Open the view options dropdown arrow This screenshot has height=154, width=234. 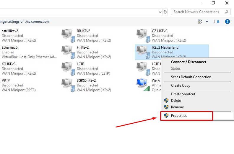click(x=207, y=22)
